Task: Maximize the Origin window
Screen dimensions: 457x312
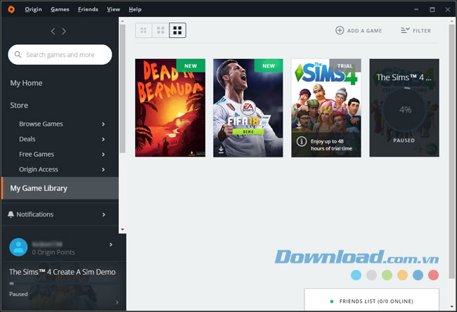Action: pos(432,10)
